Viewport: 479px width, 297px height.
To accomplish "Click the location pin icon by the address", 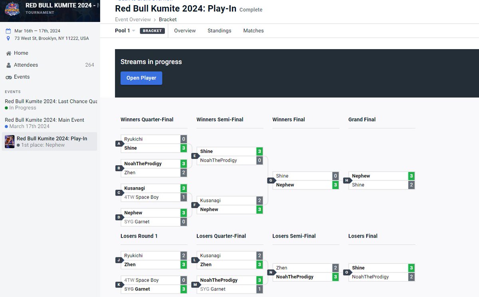I will [x=8, y=38].
